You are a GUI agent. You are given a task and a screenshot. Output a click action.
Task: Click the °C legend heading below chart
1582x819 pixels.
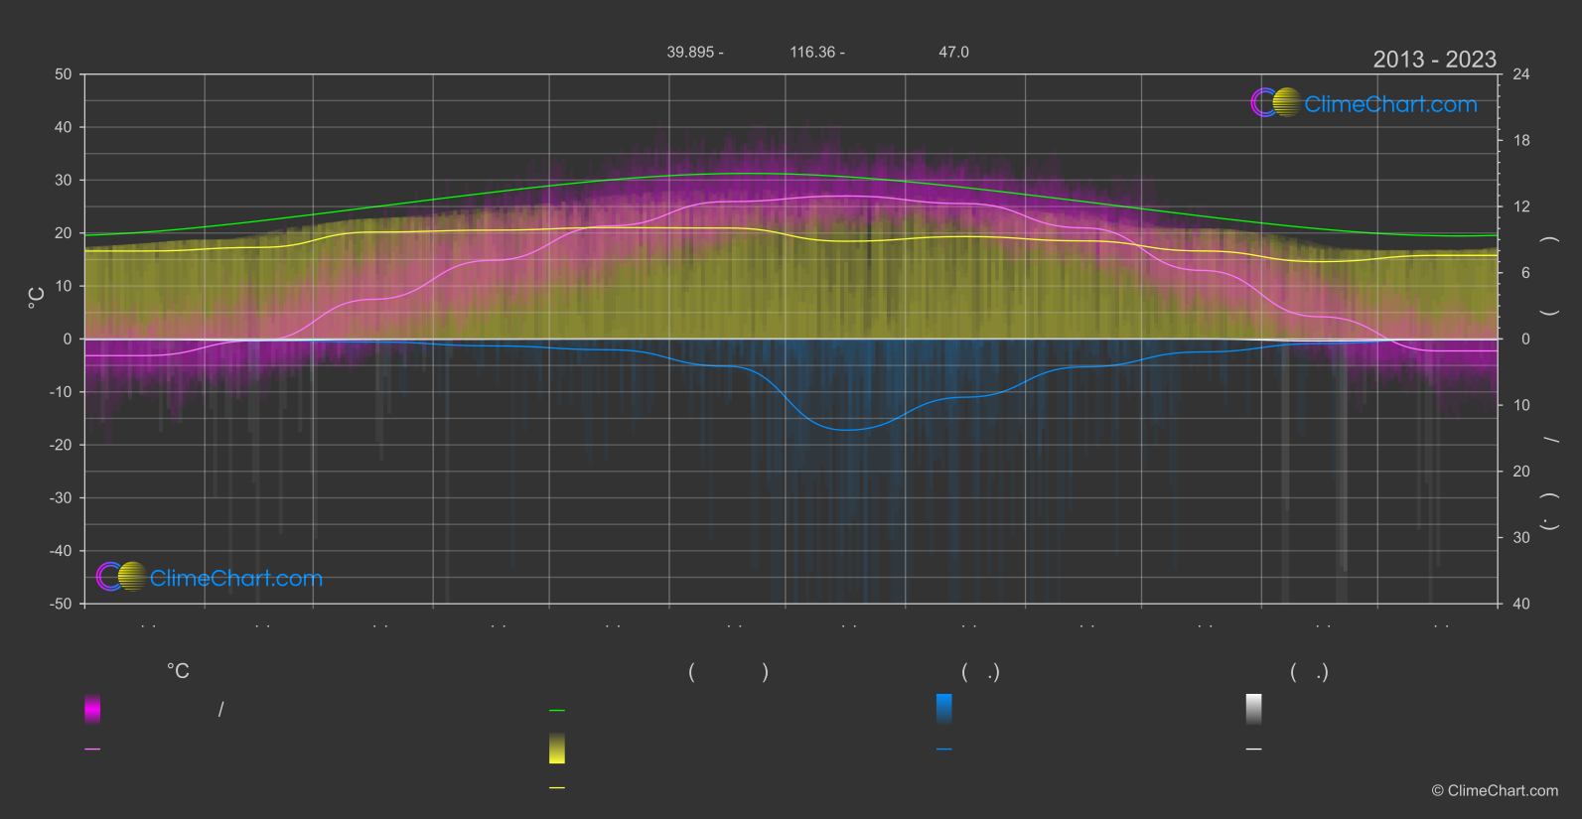point(178,671)
